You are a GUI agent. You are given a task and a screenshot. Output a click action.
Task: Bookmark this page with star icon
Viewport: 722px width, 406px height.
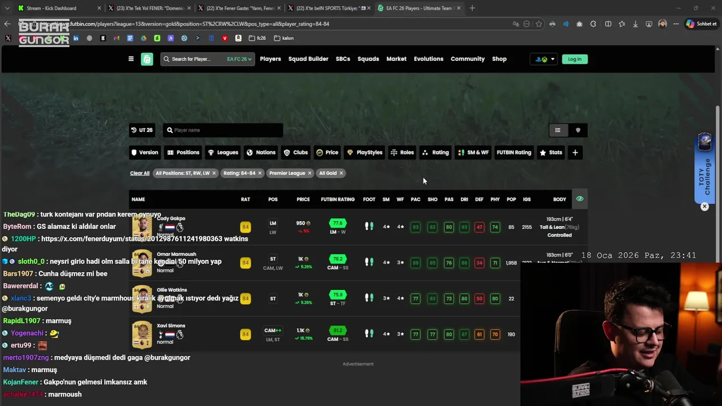pyautogui.click(x=539, y=24)
